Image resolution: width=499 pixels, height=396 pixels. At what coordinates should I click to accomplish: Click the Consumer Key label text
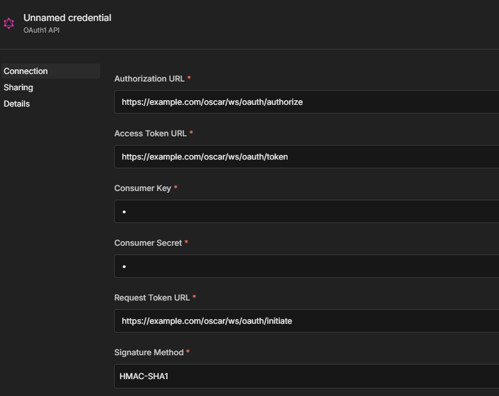coord(143,188)
